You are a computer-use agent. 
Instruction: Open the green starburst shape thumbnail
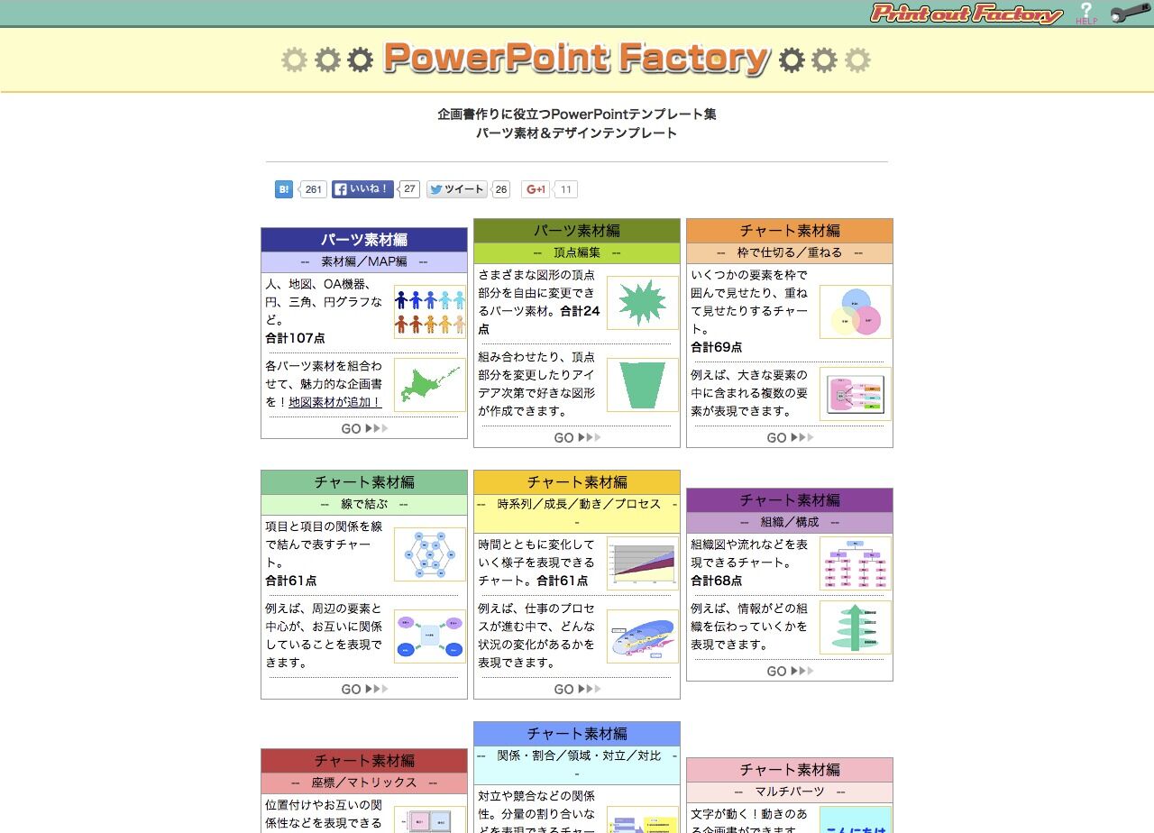pos(643,303)
